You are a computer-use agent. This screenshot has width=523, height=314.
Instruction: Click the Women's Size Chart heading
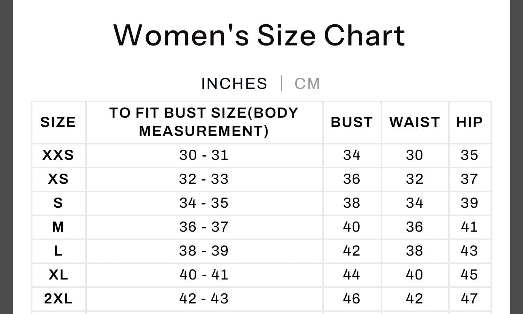(x=259, y=35)
